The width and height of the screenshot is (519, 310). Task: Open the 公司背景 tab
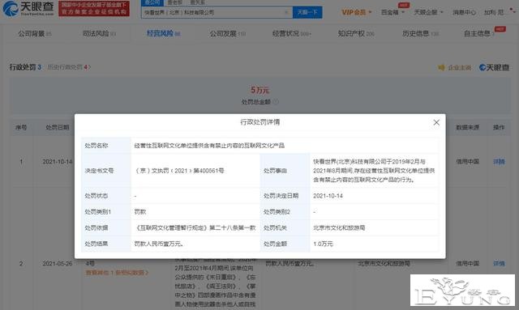[35, 34]
